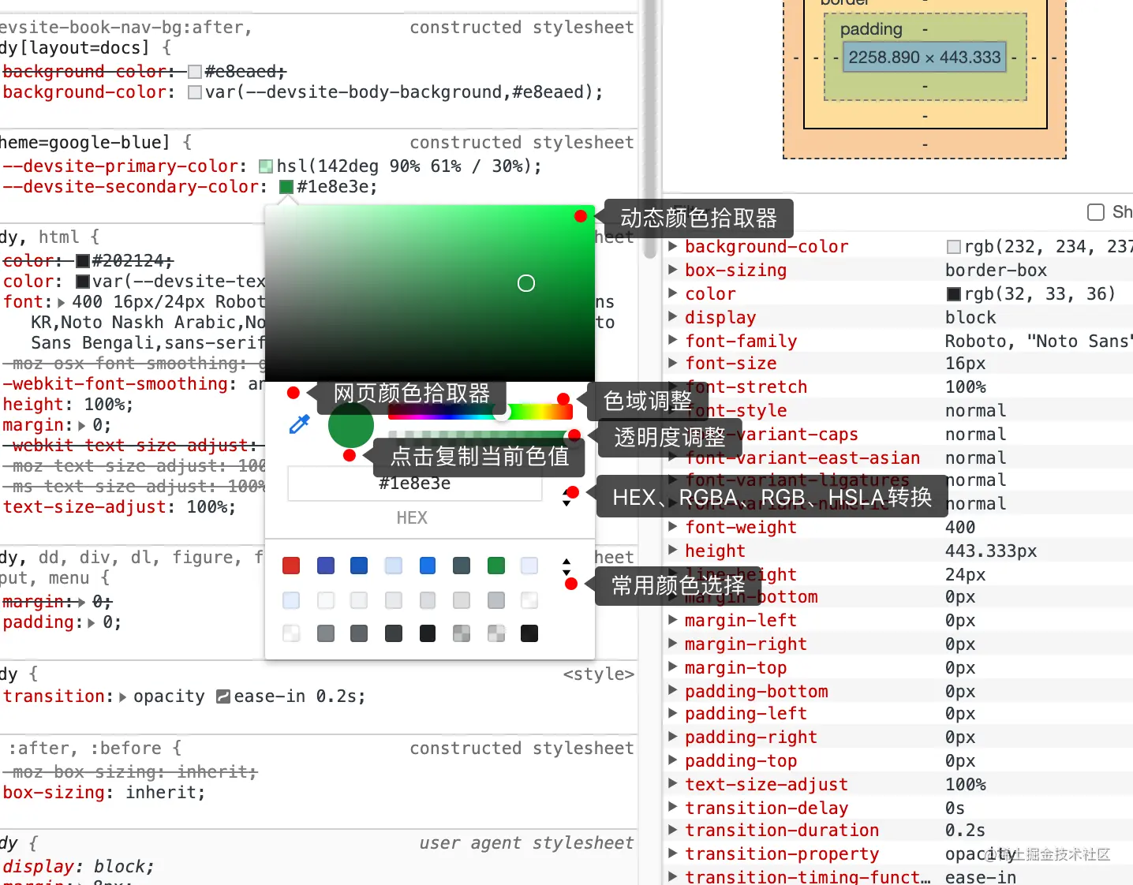Viewport: 1133px width, 885px height.
Task: Click the hue rainbow slider bar
Action: [x=480, y=412]
